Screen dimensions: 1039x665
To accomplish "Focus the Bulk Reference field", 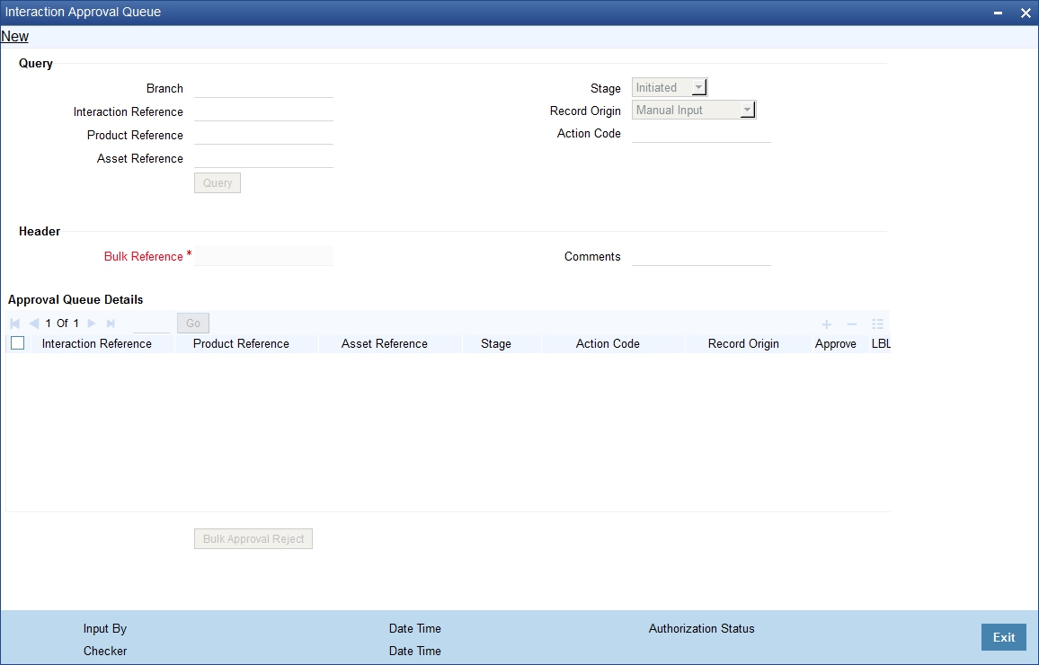I will point(263,256).
